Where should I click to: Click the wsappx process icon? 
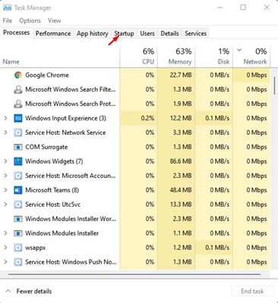18,248
